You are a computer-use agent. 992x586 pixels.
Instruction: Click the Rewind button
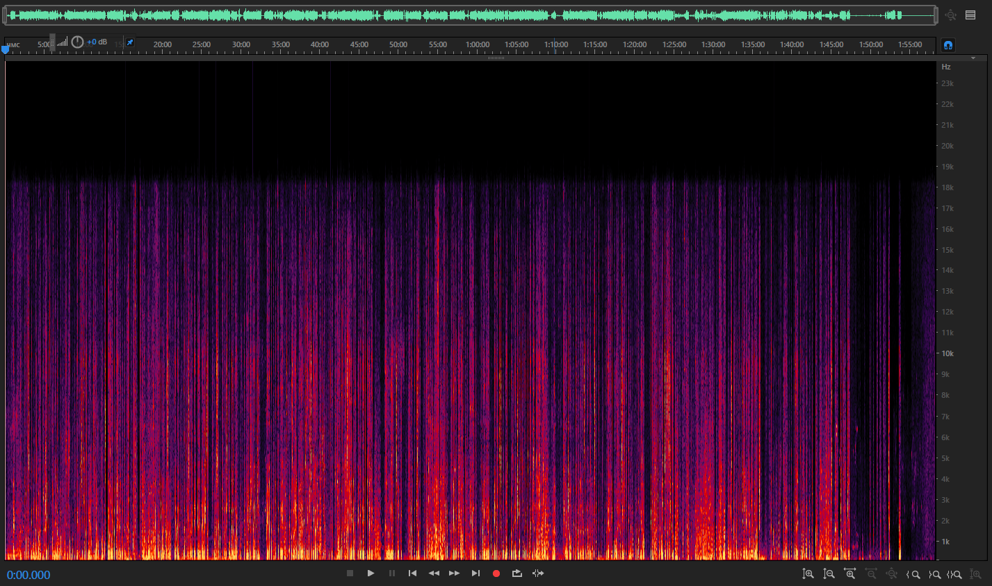434,574
